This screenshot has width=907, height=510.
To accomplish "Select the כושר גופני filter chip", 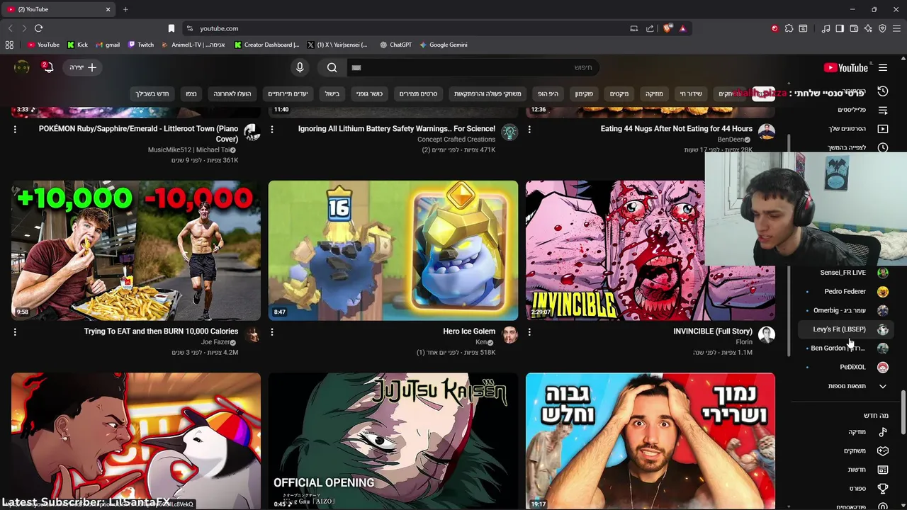I will 369,93.
